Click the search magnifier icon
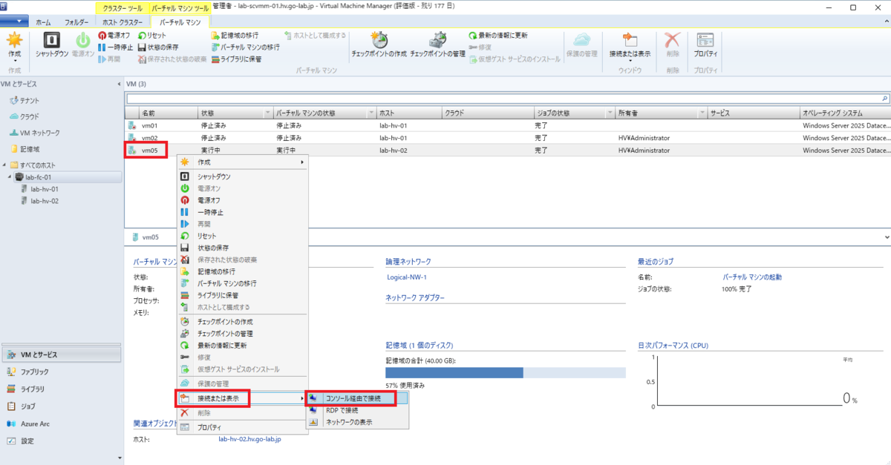Viewport: 891px width, 465px height. (885, 98)
